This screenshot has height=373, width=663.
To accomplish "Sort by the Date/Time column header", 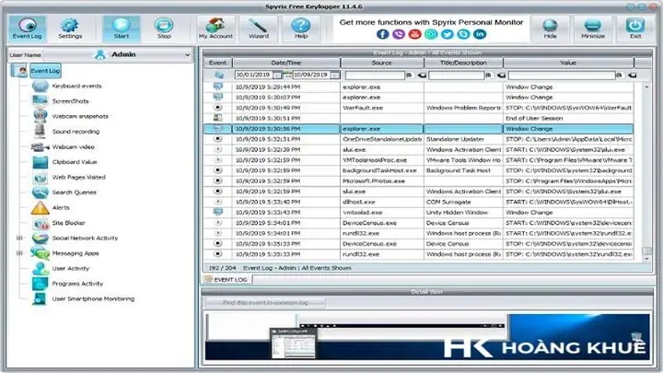I will tap(285, 63).
